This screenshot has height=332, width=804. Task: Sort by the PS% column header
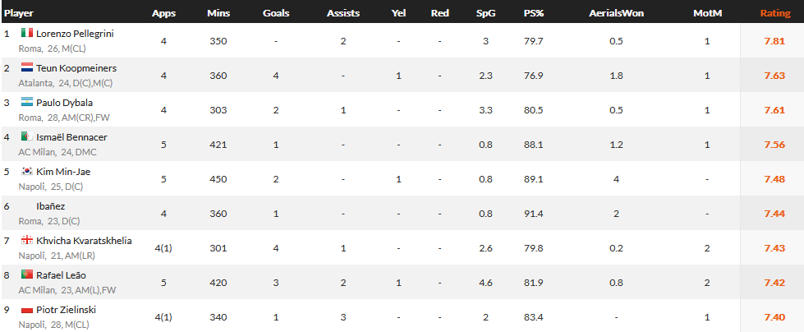533,13
